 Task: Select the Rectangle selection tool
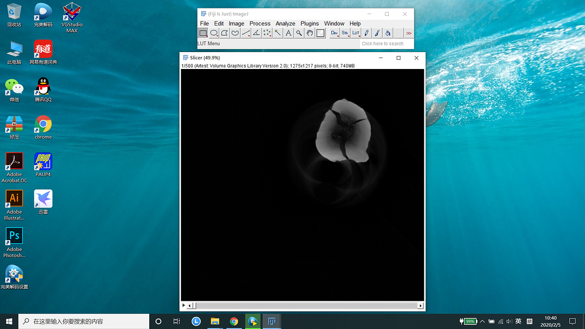click(x=203, y=33)
